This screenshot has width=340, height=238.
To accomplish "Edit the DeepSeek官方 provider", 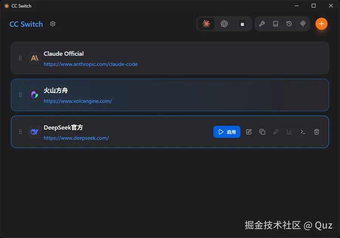I will tap(249, 132).
